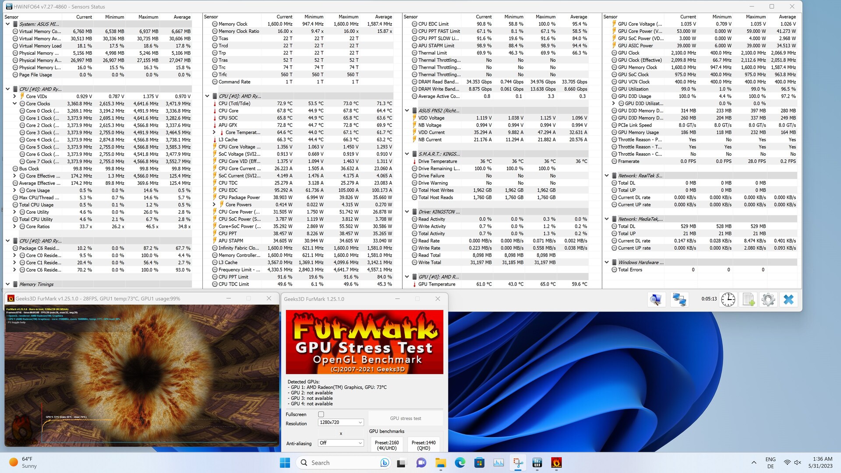Close sensors with the blue X icon
Viewport: 841px width, 473px height.
[788, 300]
